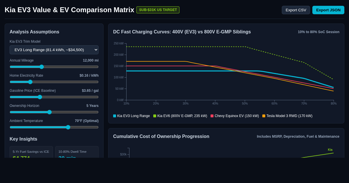Click the 5 Years horizon value
Image resolution: width=349 pixels, height=183 pixels.
(x=92, y=106)
